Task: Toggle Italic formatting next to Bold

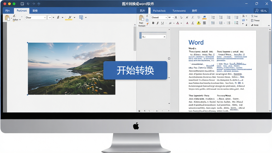Action: 158,23
